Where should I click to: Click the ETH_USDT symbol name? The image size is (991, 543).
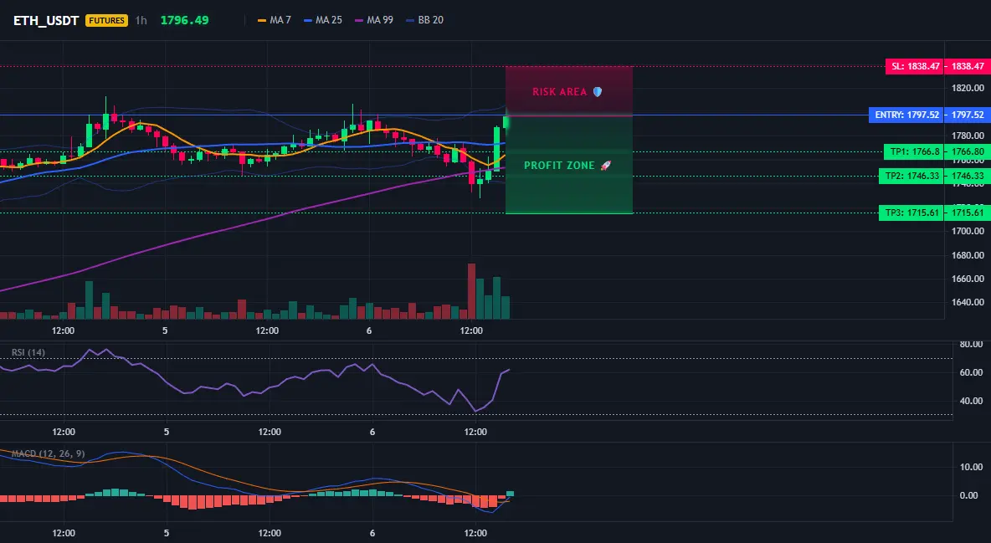click(46, 20)
